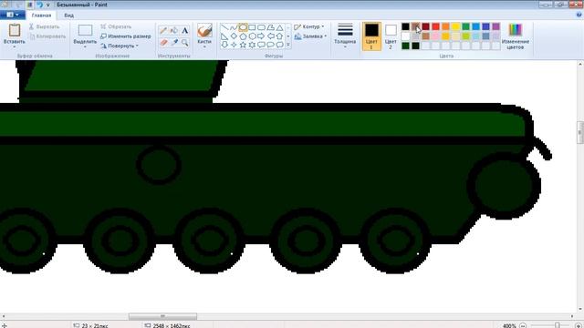
Task: Click Изменить размер resize button
Action: (x=126, y=36)
